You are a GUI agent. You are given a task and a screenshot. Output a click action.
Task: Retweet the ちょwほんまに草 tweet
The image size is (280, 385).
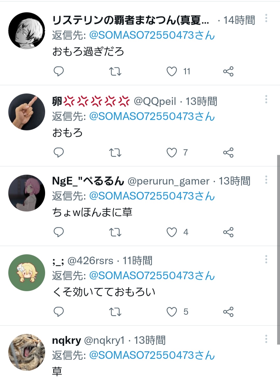tap(115, 232)
